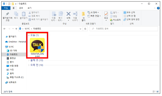This screenshot has height=96, width=162.
Task: Click Select all (모두 선택)
Action: pos(129,12)
